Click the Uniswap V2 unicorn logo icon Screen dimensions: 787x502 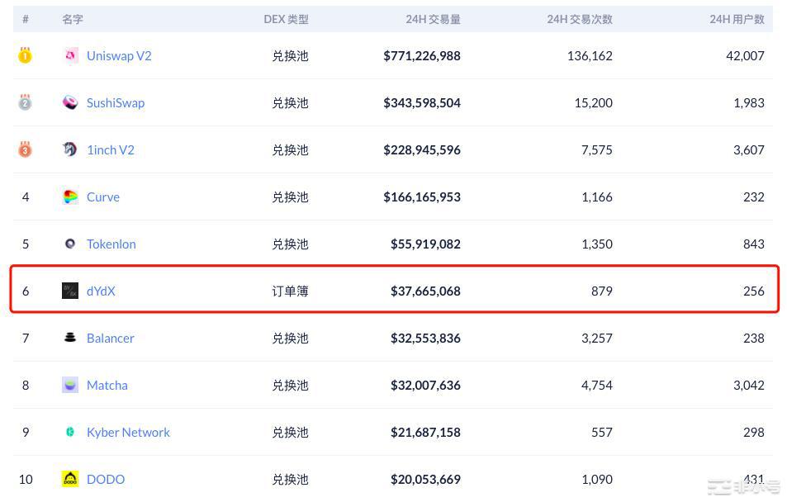70,55
